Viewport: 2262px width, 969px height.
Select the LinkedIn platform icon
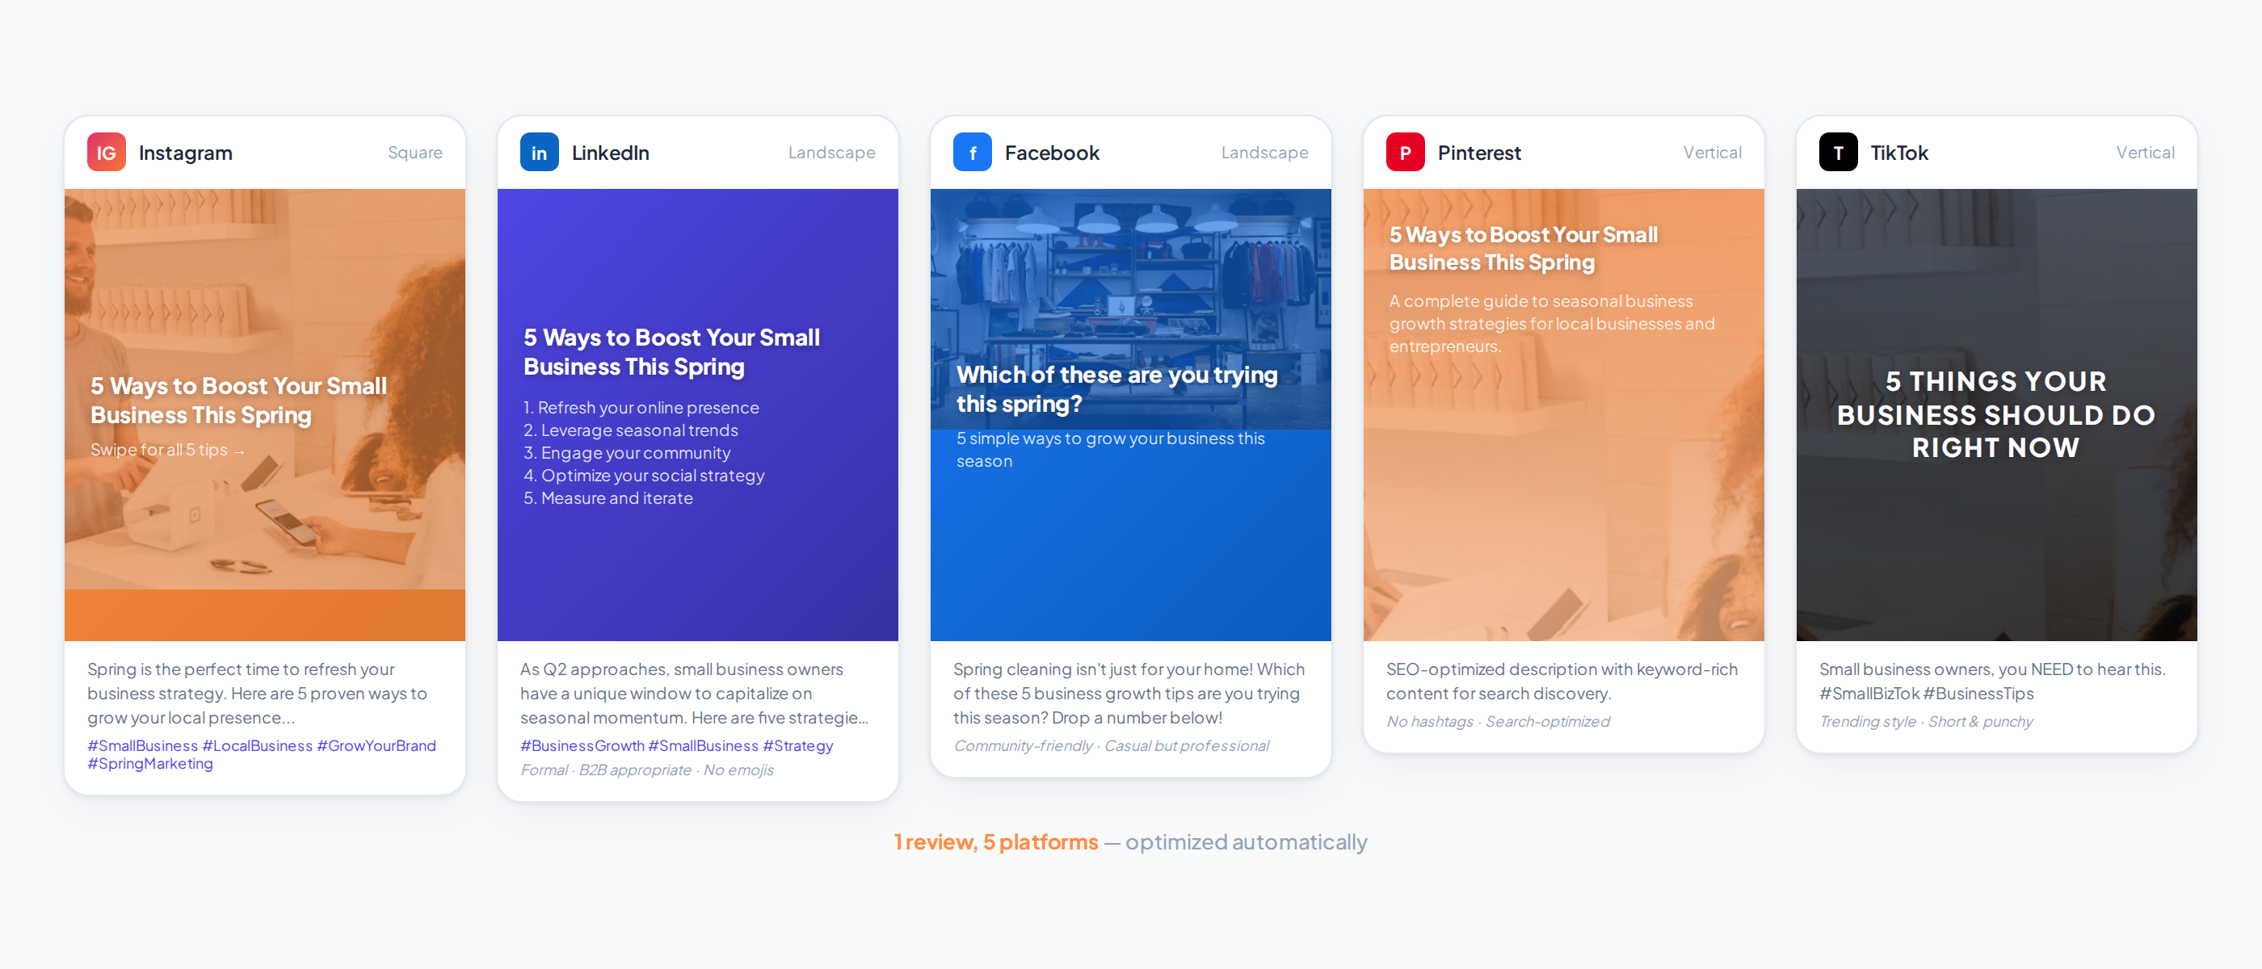[x=538, y=152]
